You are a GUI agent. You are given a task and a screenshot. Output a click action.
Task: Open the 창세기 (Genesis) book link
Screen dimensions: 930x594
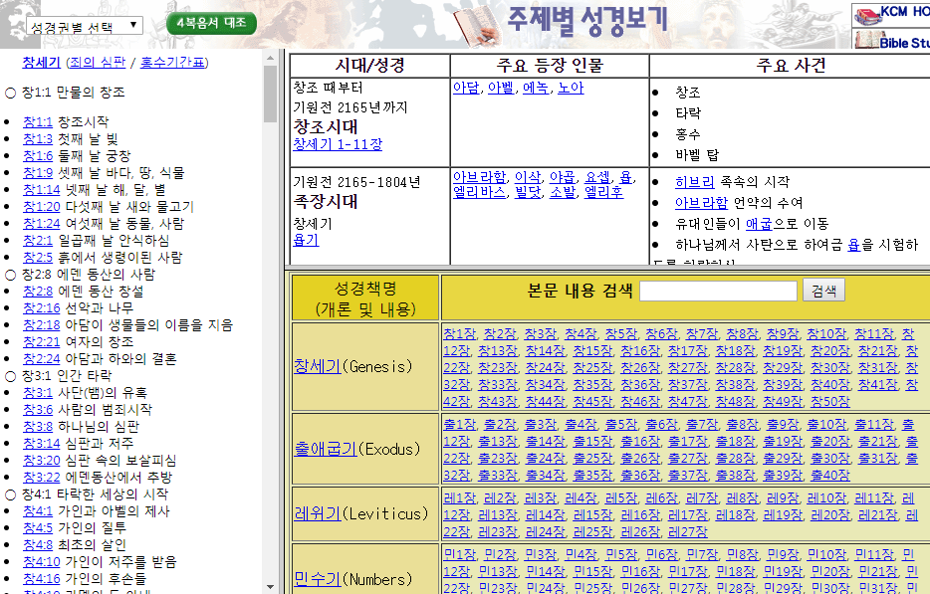(x=317, y=366)
